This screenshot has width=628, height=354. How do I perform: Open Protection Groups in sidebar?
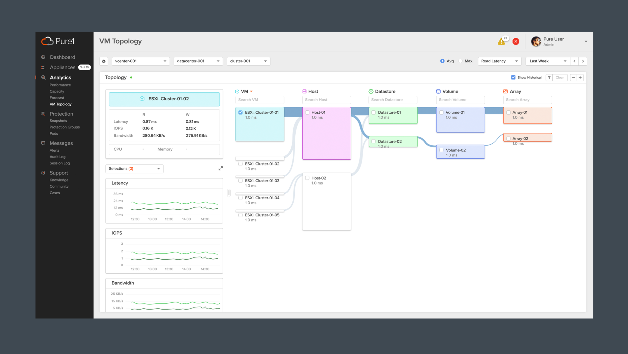(65, 127)
